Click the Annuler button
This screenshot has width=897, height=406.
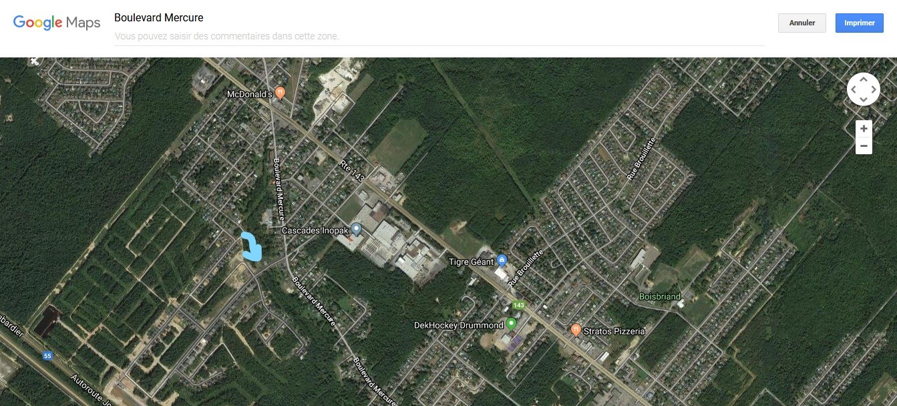point(802,23)
